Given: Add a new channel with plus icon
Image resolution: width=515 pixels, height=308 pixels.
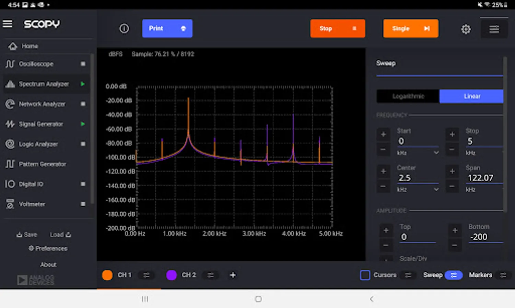Looking at the screenshot, I should tap(233, 275).
